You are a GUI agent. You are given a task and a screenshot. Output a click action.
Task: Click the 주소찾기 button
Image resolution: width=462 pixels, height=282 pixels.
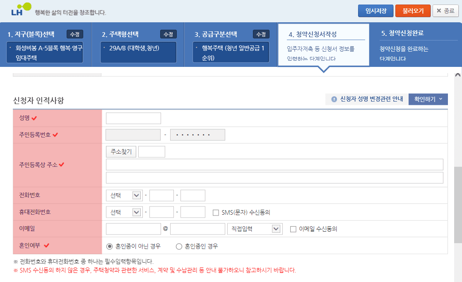coord(121,152)
